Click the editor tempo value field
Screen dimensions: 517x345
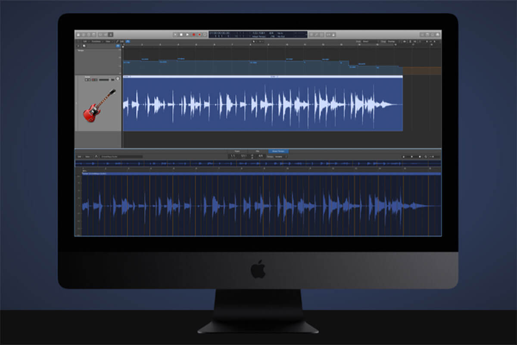click(243, 156)
